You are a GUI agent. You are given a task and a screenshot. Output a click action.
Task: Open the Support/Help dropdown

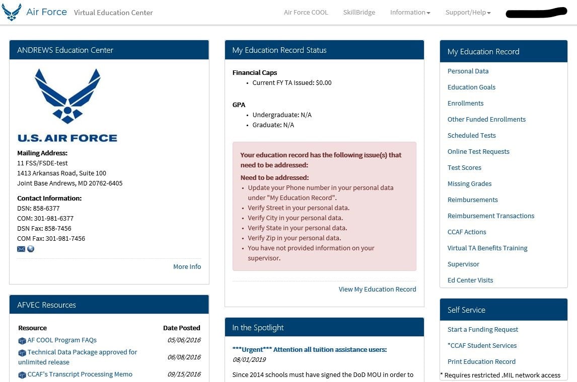[468, 13]
